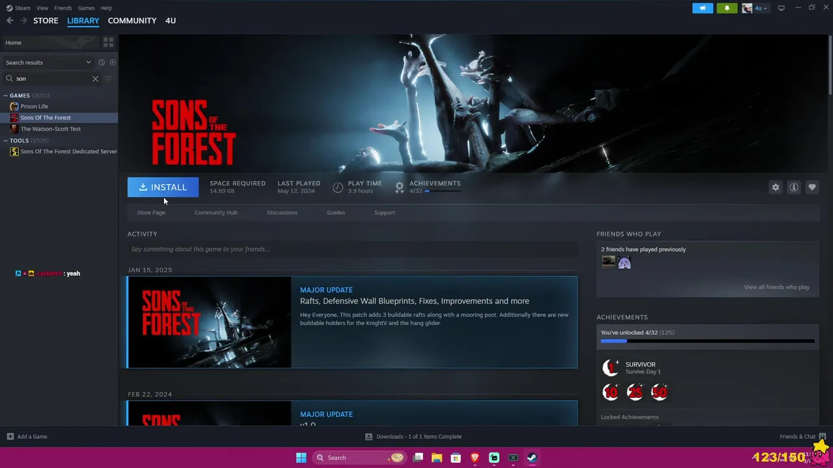
Task: Open the Friends menu
Action: pyautogui.click(x=63, y=8)
